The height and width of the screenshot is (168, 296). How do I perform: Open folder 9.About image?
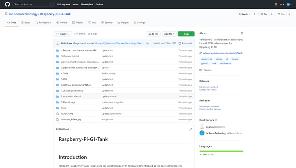pyautogui.click(x=68, y=102)
